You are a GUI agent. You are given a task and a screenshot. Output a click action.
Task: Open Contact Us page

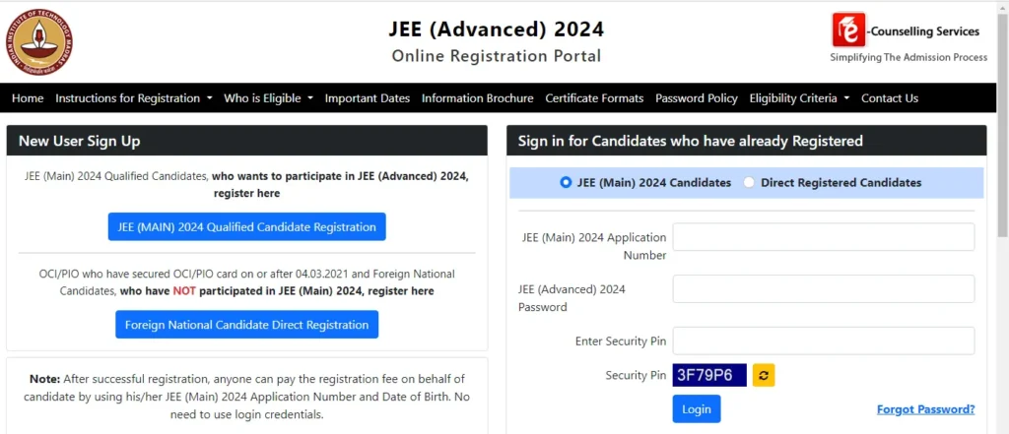click(890, 98)
